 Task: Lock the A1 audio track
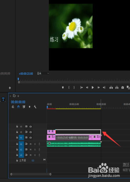tap(17, 144)
